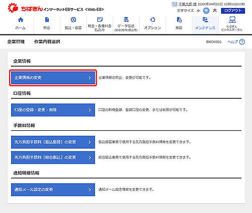Screen dimensions: 252x213
Task: Open 税金・各種料金払込み card icon
Action: click(100, 20)
